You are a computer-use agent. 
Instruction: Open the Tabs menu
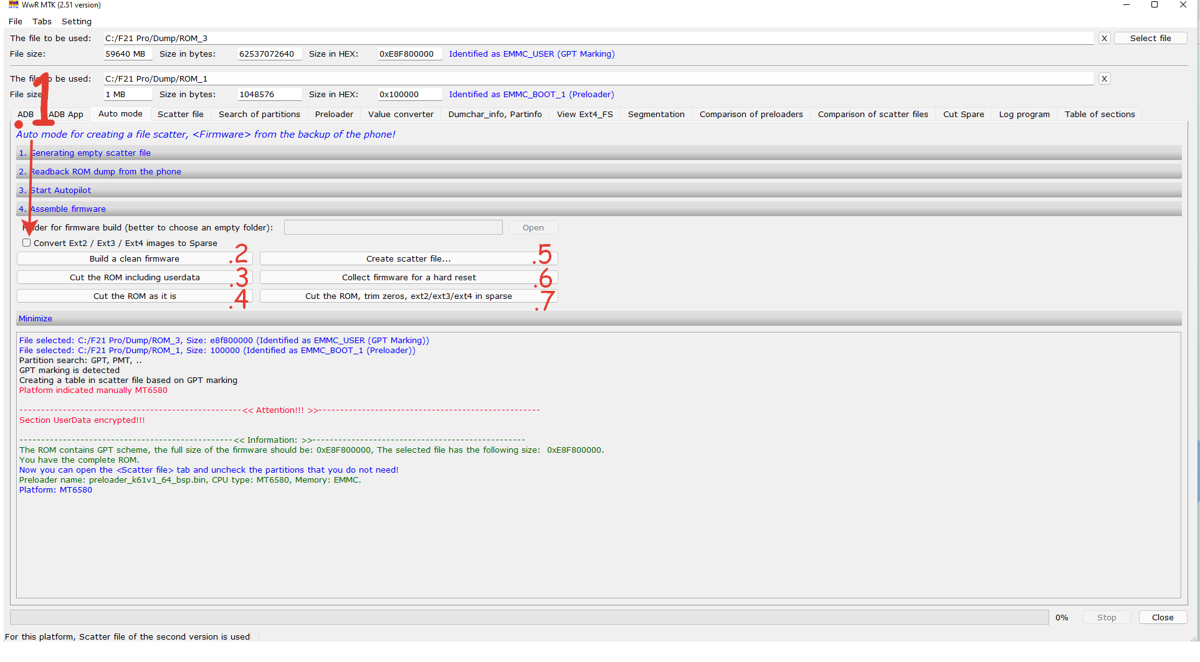[x=42, y=21]
